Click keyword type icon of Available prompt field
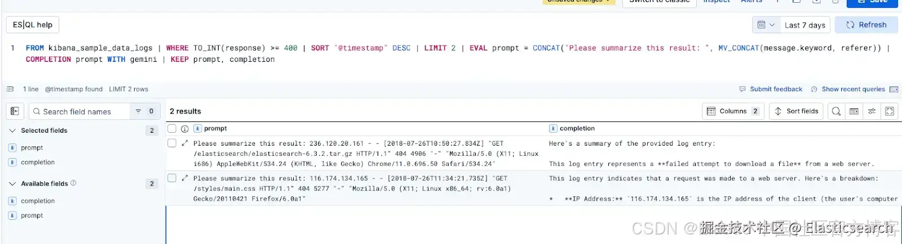The width and height of the screenshot is (902, 244). [x=12, y=216]
